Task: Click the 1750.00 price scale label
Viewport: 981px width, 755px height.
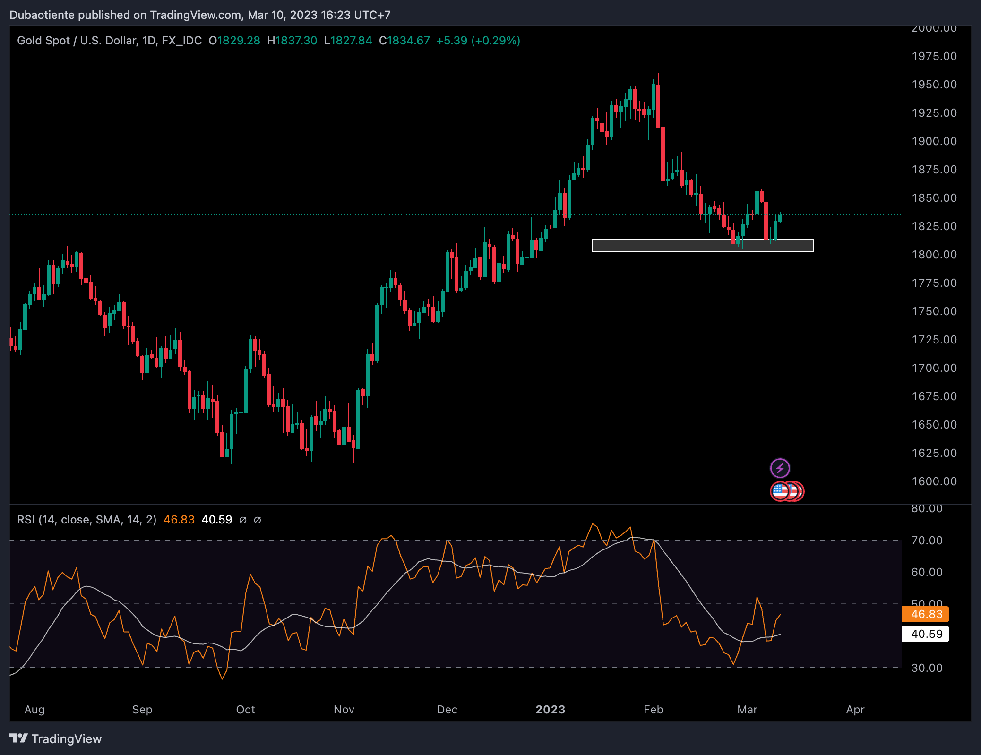Action: [x=934, y=311]
